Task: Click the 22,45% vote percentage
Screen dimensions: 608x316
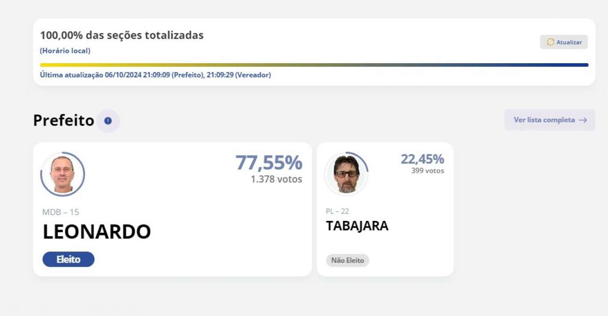Action: tap(422, 159)
